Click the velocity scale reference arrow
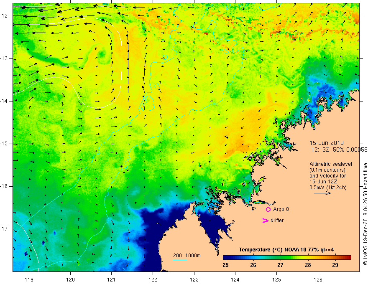The height and width of the screenshot is (284, 368). (x=322, y=193)
